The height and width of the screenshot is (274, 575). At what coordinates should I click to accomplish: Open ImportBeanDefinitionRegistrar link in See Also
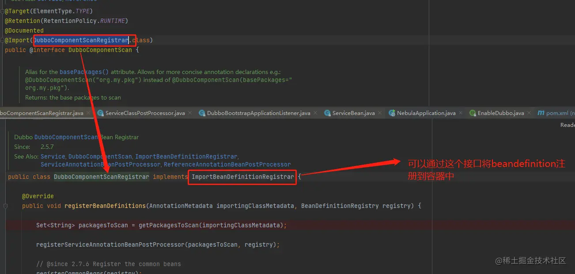click(186, 156)
